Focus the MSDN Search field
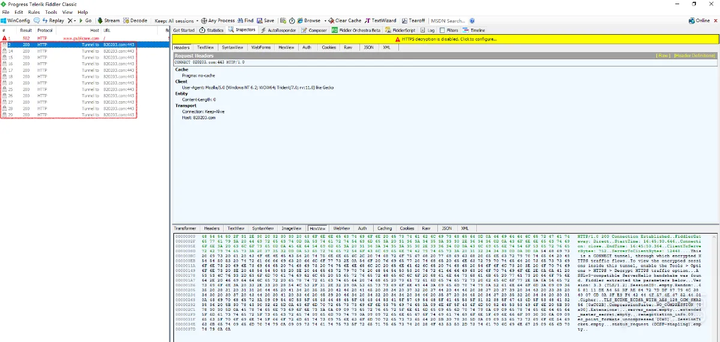 [x=448, y=20]
